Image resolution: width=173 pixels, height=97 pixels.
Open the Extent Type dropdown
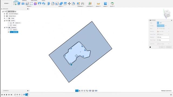[x=163, y=34]
